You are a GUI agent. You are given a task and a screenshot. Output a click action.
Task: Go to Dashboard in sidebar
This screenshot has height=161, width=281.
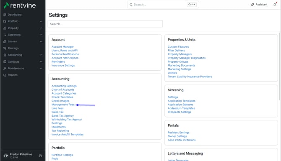coord(15,15)
